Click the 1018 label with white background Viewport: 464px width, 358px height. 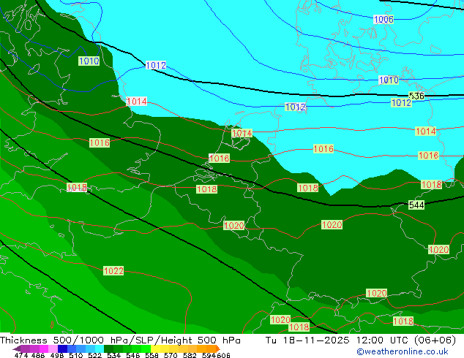click(x=77, y=187)
